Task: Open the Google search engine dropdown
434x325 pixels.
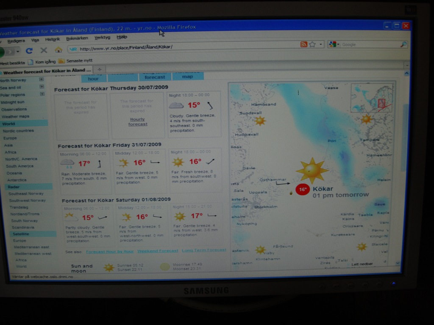Action: 334,44
